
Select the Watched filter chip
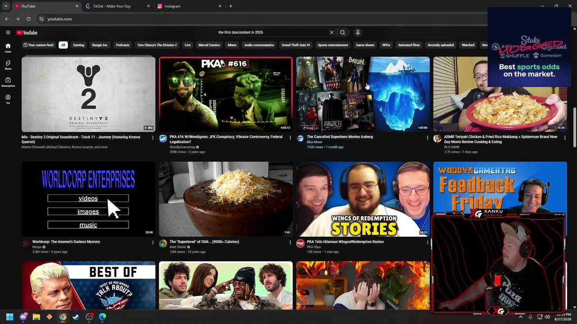tap(468, 45)
